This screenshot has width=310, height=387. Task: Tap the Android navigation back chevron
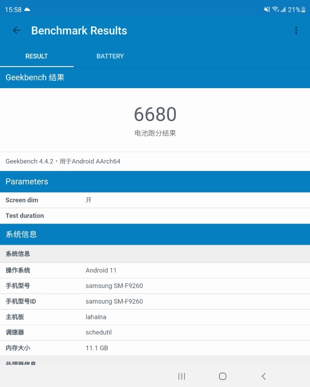point(264,376)
